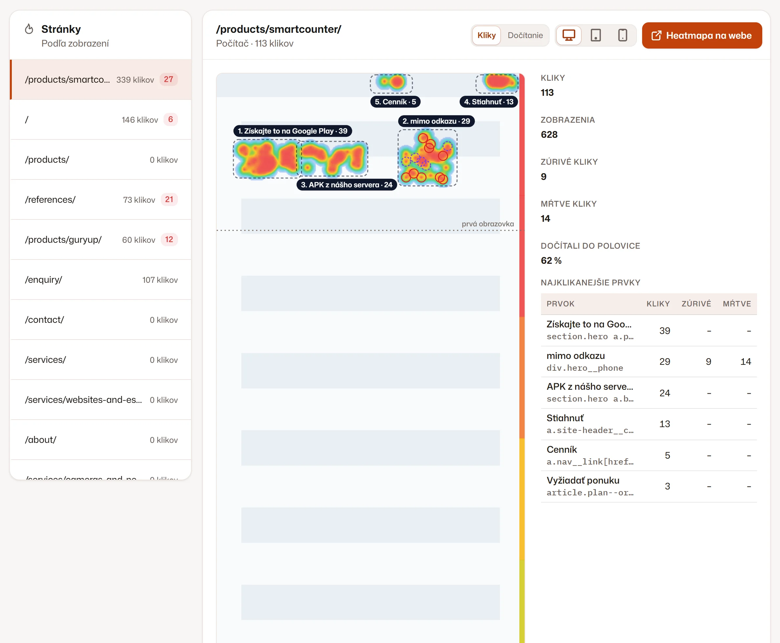Select the /references/ page row
This screenshot has height=643, width=780.
coord(101,200)
